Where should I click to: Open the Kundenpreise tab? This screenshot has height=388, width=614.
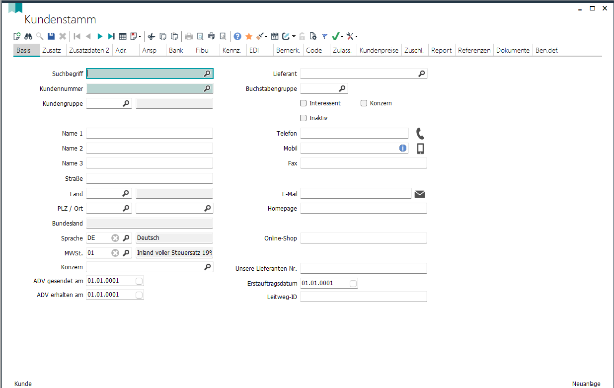(379, 50)
